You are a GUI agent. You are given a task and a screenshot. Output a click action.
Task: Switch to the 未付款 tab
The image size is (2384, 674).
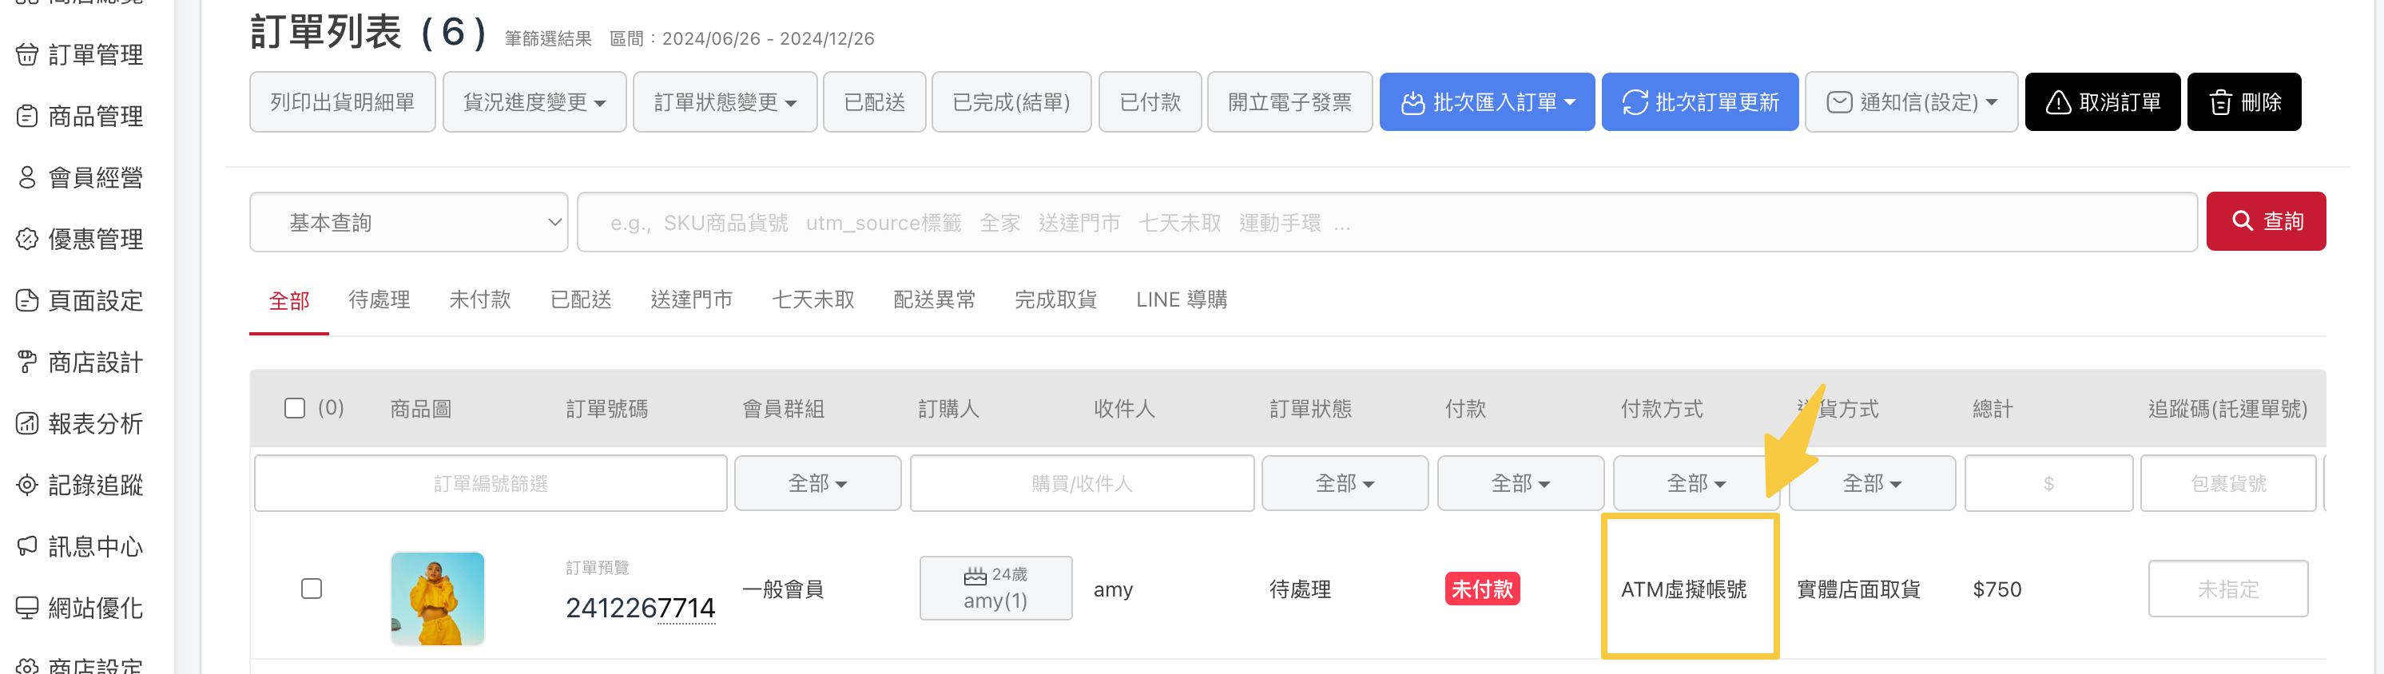click(x=479, y=299)
